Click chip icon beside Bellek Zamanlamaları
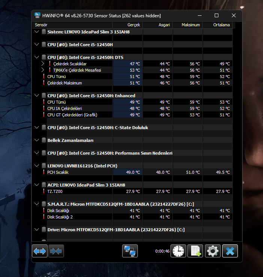The height and width of the screenshot is (277, 263). click(44, 140)
